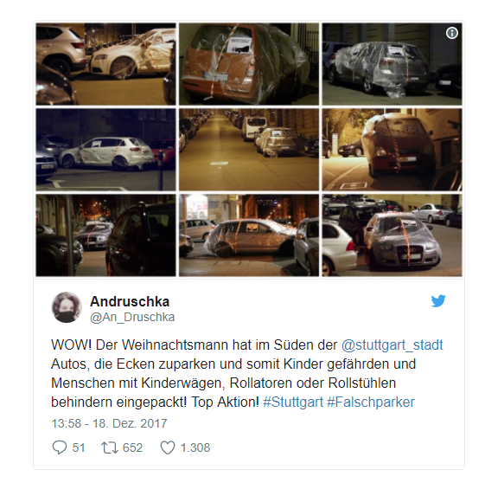The height and width of the screenshot is (483, 485).
Task: Open the @stuttgart_stadt mention link
Action: (x=392, y=345)
